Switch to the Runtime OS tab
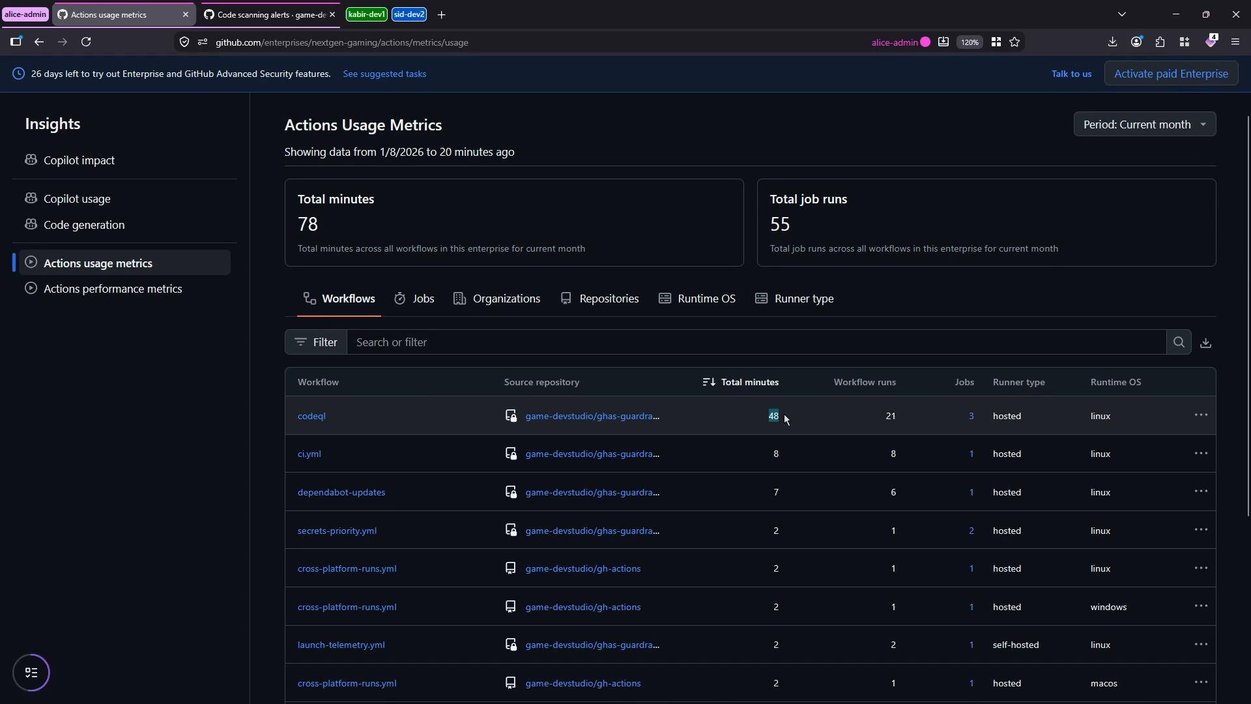This screenshot has height=704, width=1251. click(x=697, y=299)
